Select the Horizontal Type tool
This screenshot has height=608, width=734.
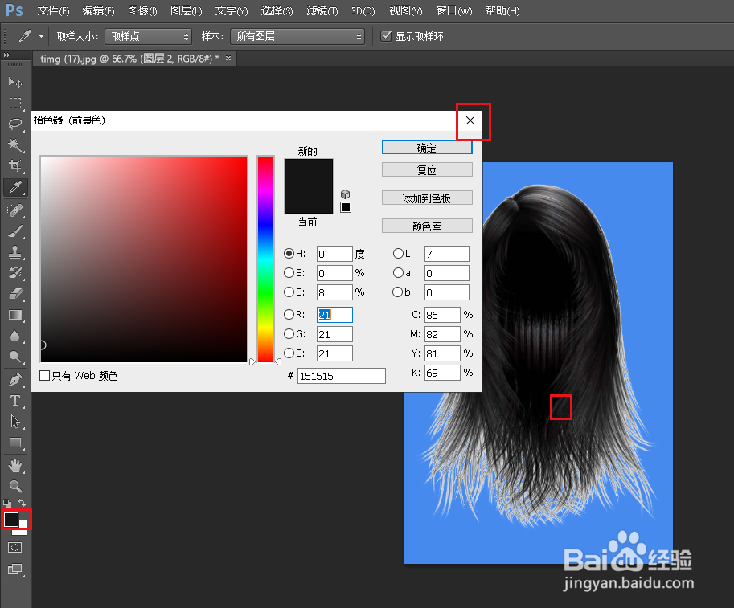click(x=15, y=401)
